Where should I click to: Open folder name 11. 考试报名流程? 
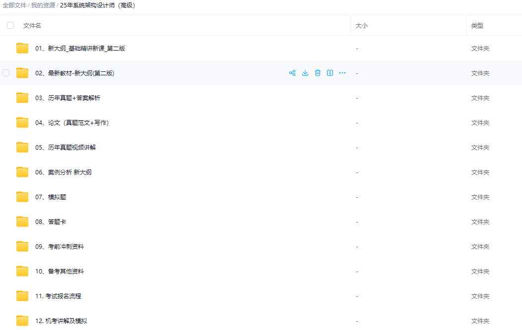pyautogui.click(x=58, y=296)
